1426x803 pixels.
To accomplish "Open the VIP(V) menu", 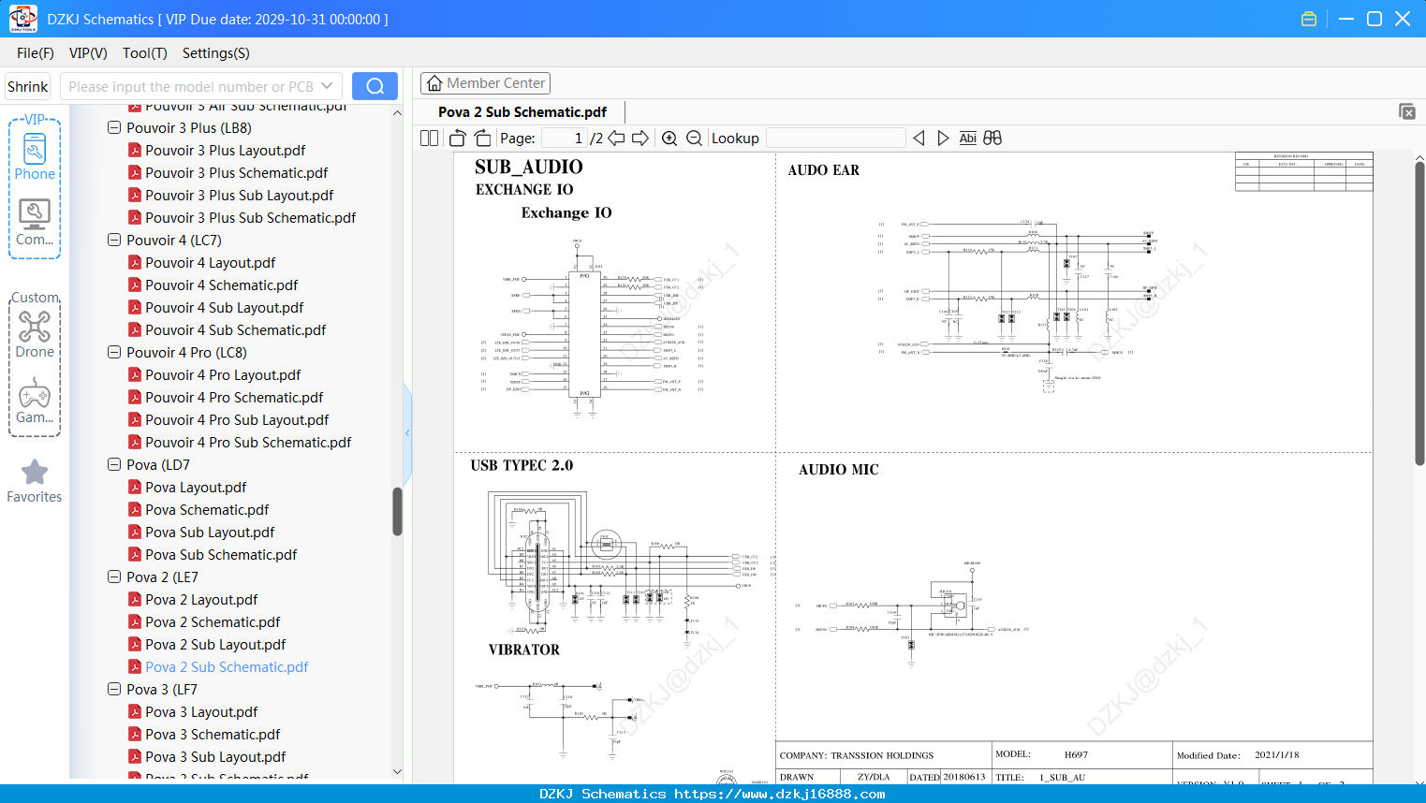I will click(x=88, y=53).
